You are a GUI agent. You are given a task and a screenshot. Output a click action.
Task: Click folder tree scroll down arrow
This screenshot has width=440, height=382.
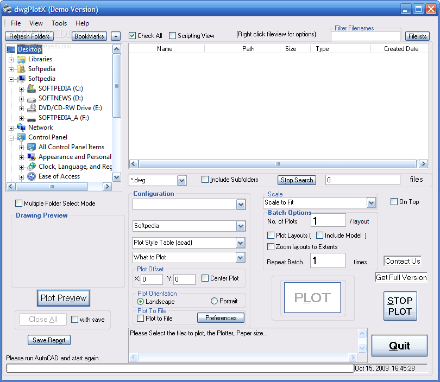[x=116, y=177]
